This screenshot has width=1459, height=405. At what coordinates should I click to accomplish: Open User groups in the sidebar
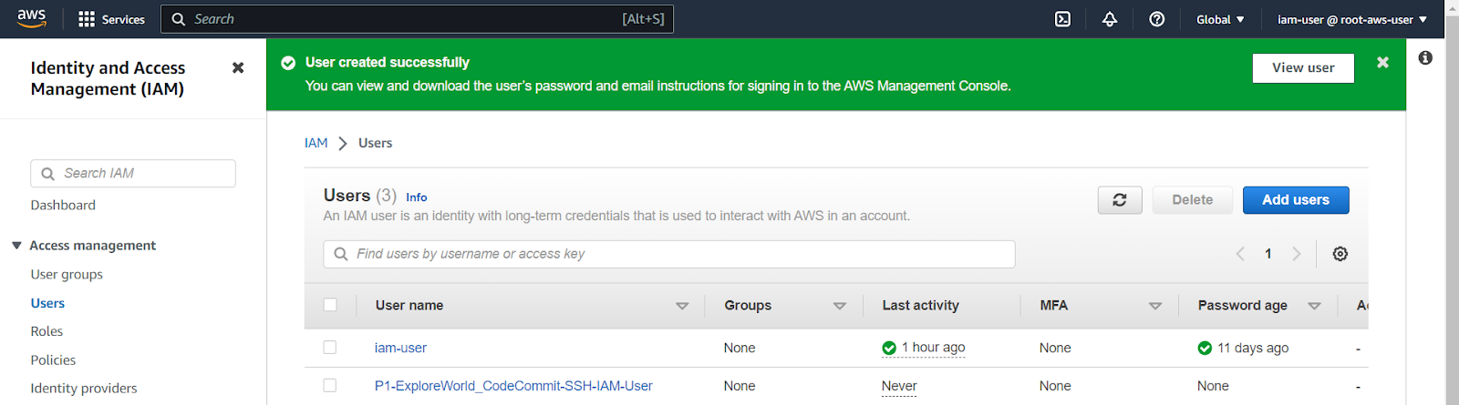(x=67, y=275)
